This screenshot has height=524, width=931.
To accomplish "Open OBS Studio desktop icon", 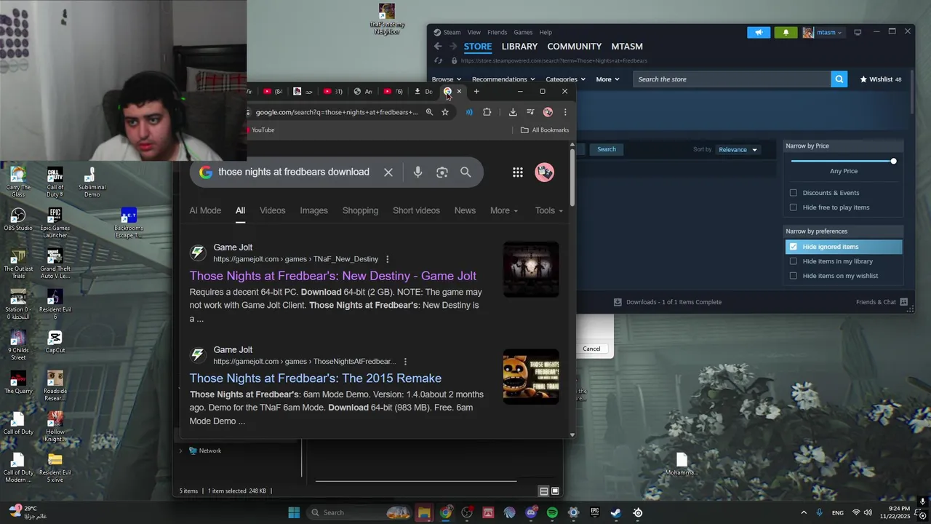I will [x=18, y=219].
